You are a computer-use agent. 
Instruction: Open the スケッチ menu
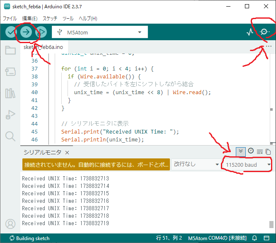click(50, 19)
